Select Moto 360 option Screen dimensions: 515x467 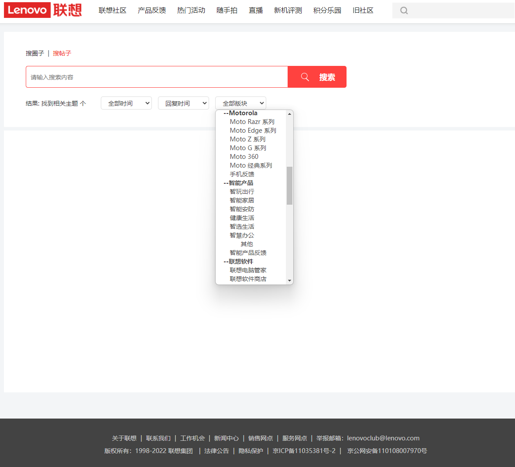click(244, 157)
